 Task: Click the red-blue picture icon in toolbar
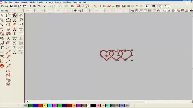click(118, 6)
